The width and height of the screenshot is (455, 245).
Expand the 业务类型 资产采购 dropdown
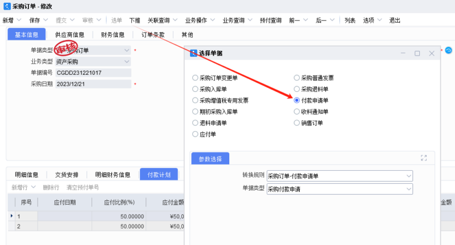click(x=126, y=62)
